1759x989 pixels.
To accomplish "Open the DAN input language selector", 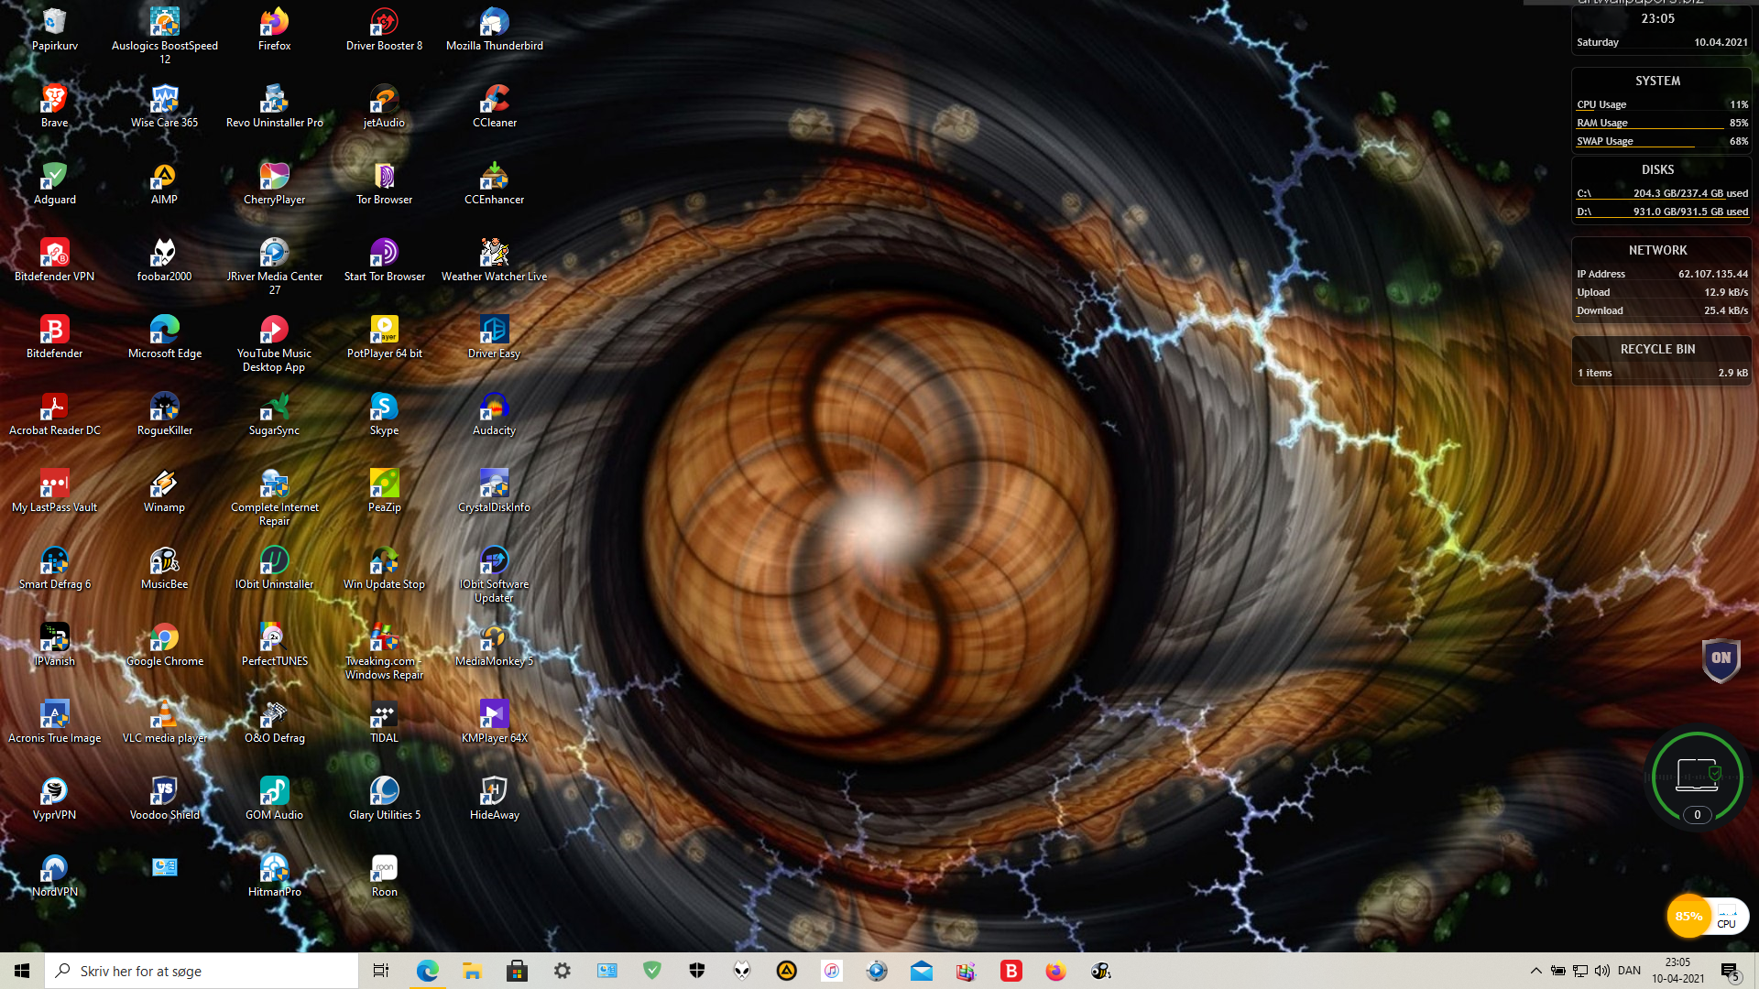I will (1629, 971).
